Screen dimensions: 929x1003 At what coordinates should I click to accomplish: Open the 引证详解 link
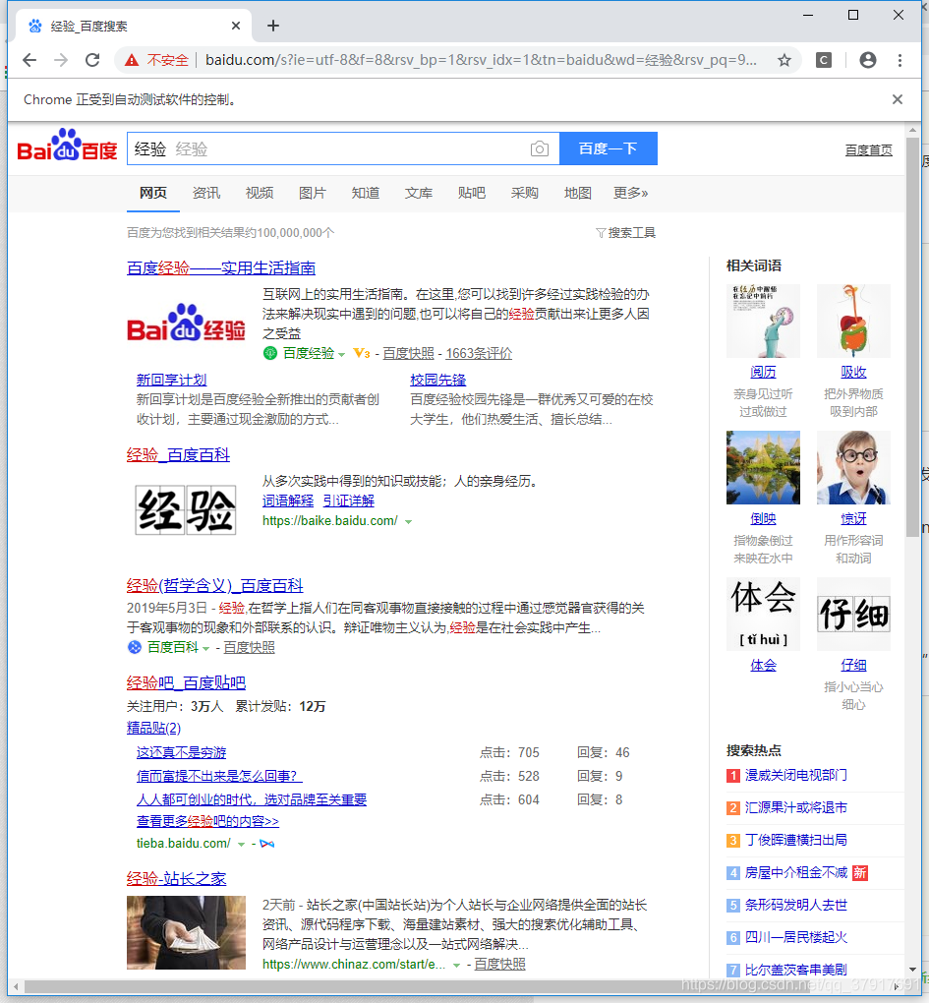pos(348,501)
